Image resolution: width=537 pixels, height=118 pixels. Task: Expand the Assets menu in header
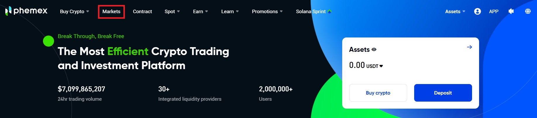point(455,11)
